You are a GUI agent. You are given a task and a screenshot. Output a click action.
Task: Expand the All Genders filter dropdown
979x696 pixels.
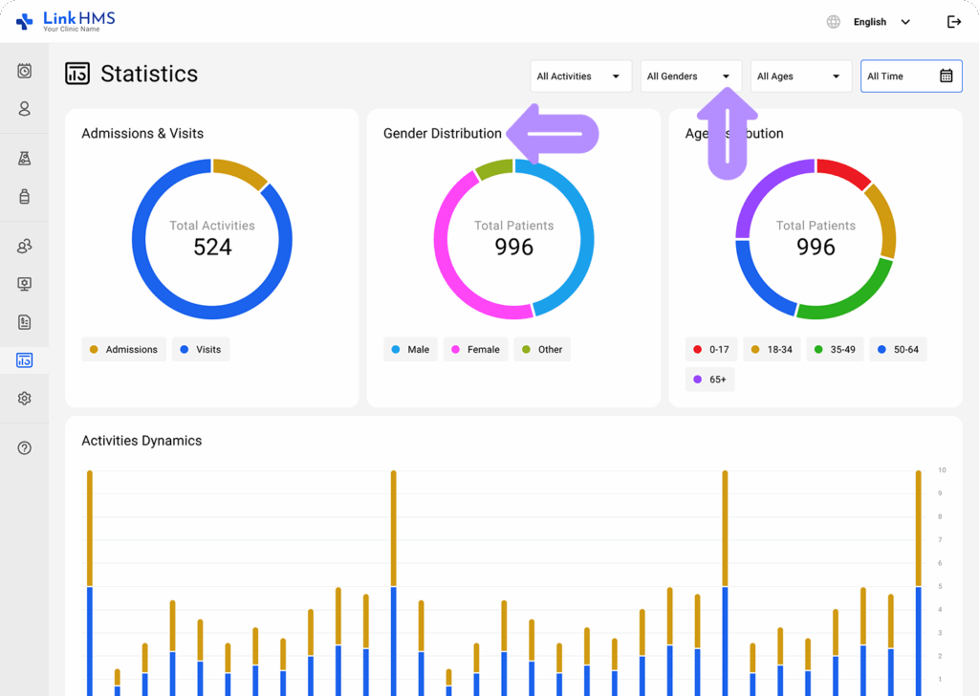(690, 76)
